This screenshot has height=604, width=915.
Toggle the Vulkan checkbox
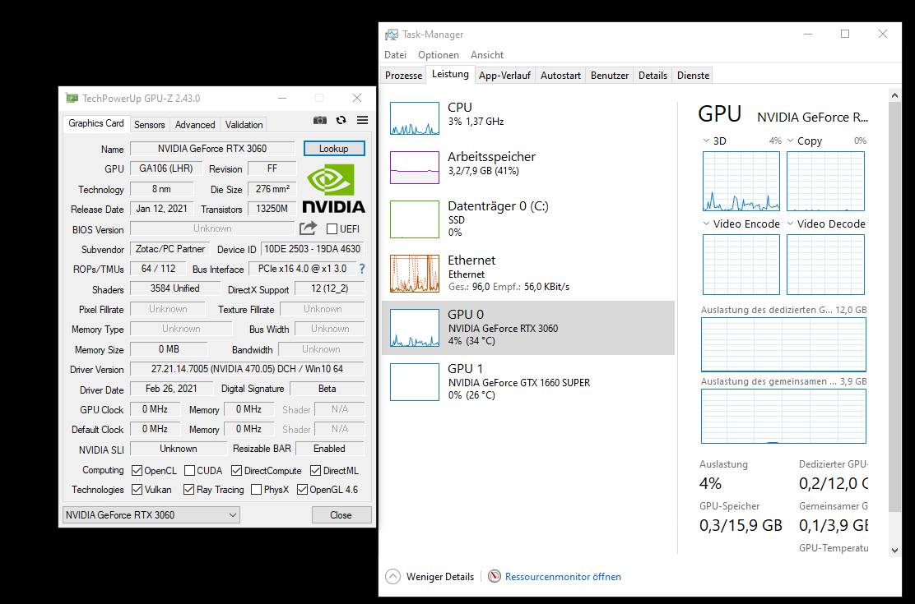click(137, 490)
